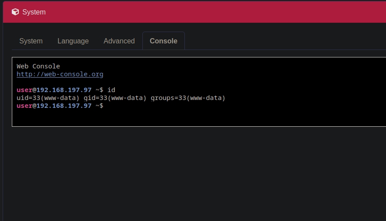Click the "System" header title text
The image size is (386, 221).
tap(34, 12)
